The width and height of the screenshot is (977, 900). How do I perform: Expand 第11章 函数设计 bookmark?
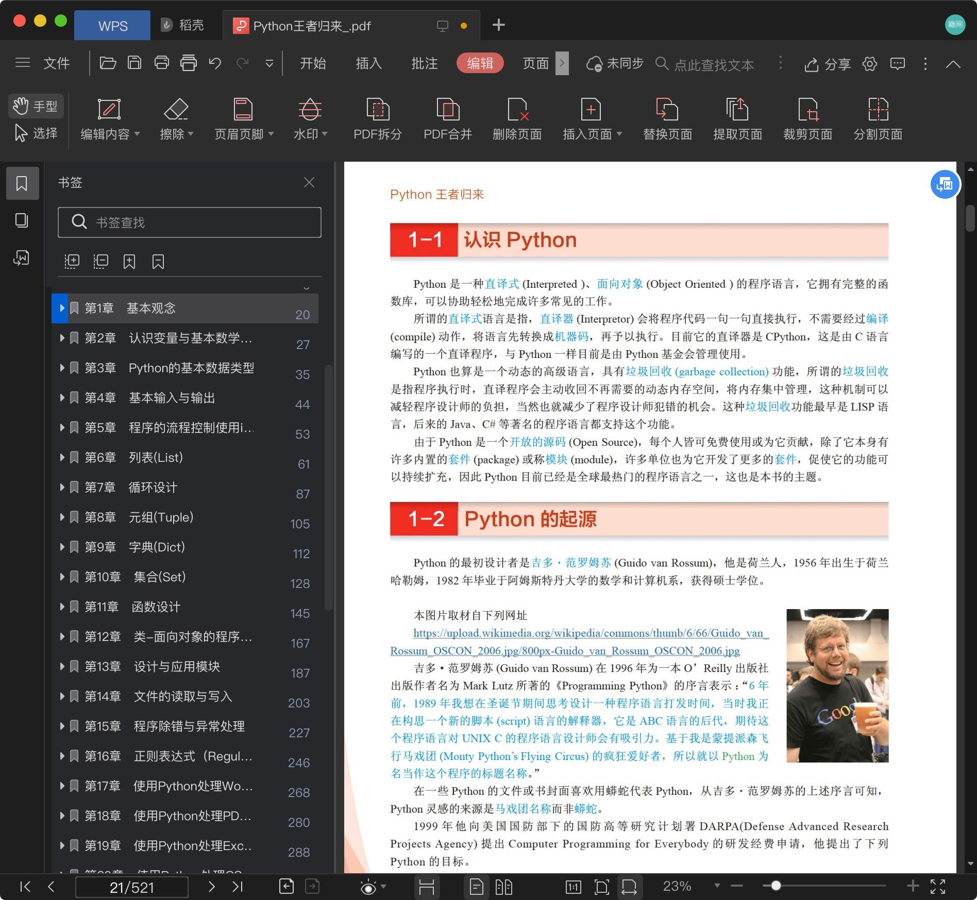click(x=61, y=607)
